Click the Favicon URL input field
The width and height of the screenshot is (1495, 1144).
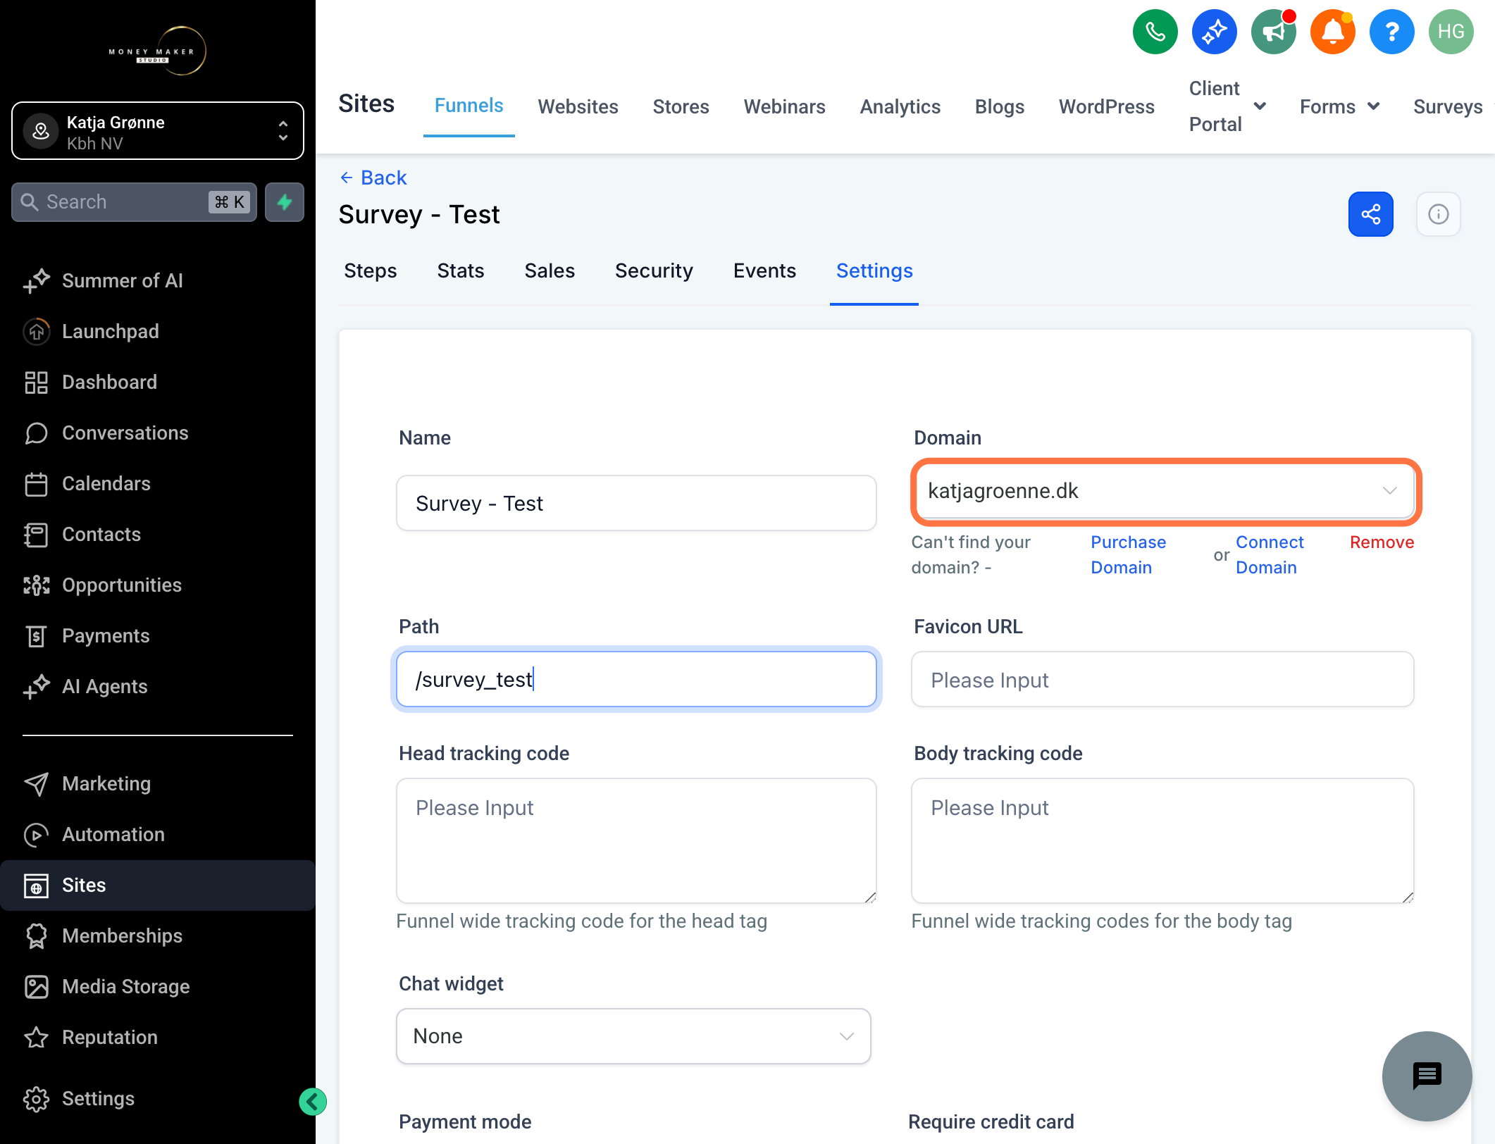point(1162,680)
